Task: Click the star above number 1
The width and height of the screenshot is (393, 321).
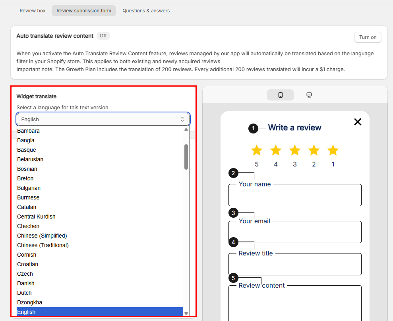Action: tap(333, 150)
